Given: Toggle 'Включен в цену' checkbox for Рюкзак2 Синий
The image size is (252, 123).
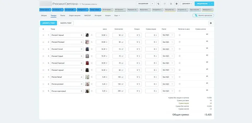Looking at the screenshot, I should point(180,49).
